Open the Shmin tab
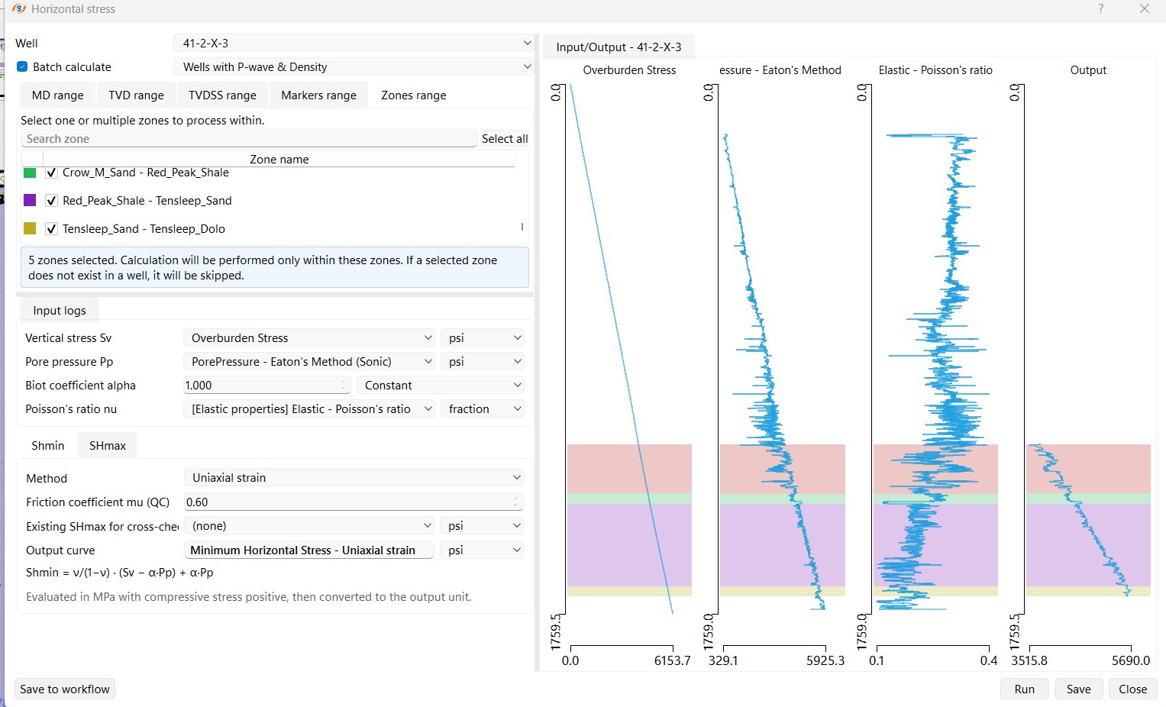The width and height of the screenshot is (1166, 707). tap(48, 446)
